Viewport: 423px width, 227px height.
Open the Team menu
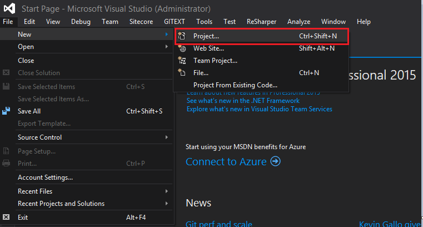point(110,22)
